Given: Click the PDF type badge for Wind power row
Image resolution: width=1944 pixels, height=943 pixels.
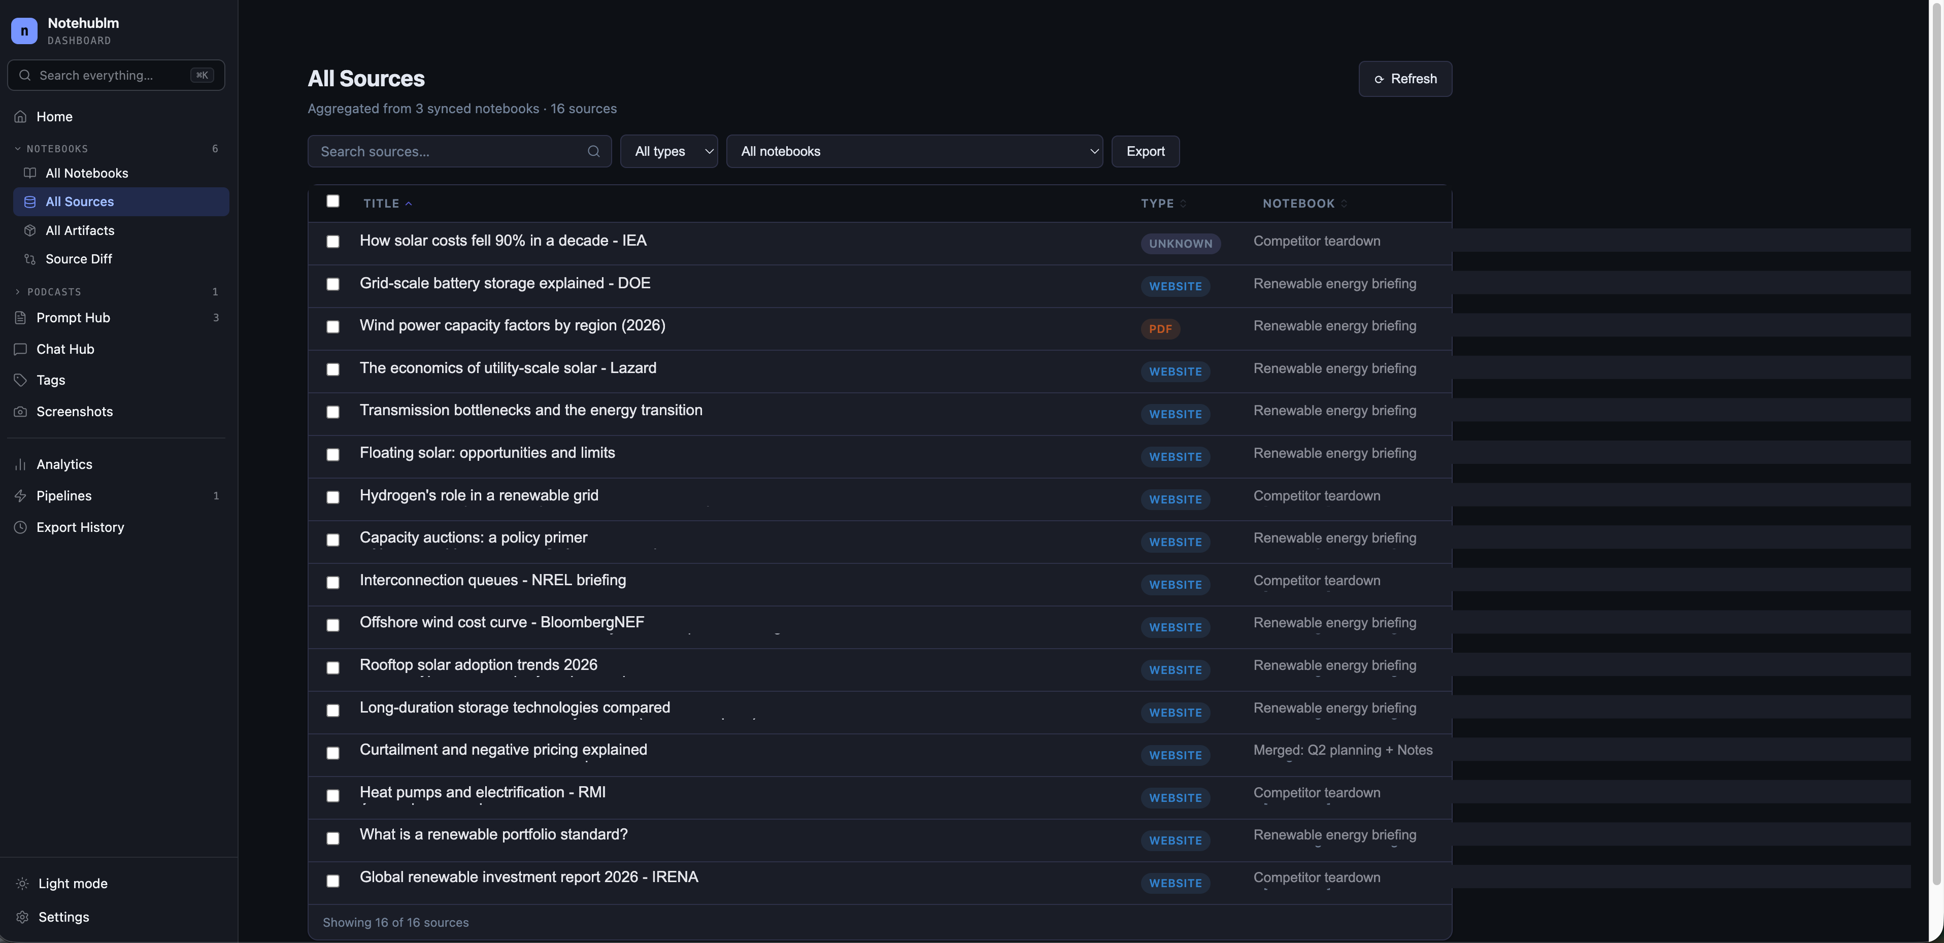Looking at the screenshot, I should point(1160,329).
